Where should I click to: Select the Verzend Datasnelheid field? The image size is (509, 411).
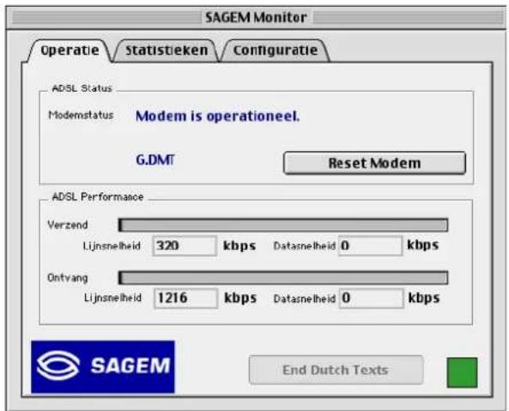click(x=371, y=246)
